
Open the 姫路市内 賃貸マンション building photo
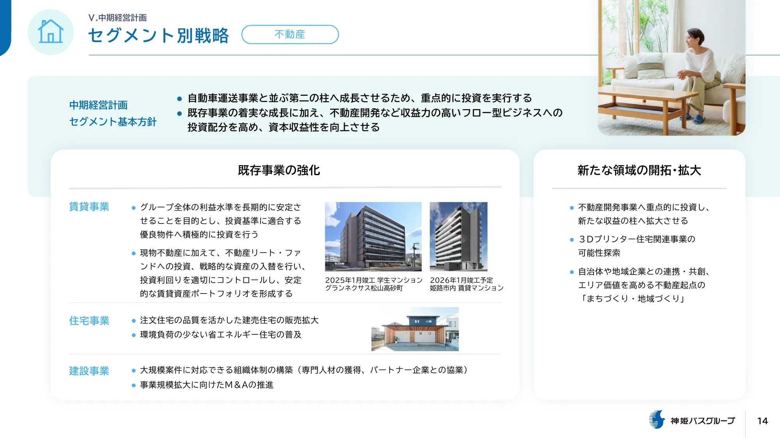pyautogui.click(x=459, y=236)
